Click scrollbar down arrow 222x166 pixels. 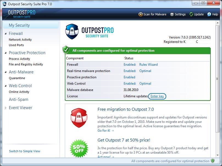[x=218, y=155]
